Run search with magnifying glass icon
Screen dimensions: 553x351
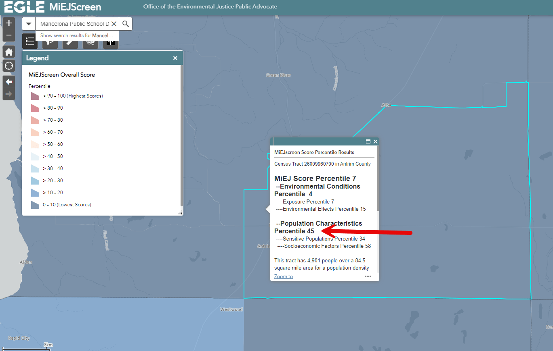tap(126, 24)
